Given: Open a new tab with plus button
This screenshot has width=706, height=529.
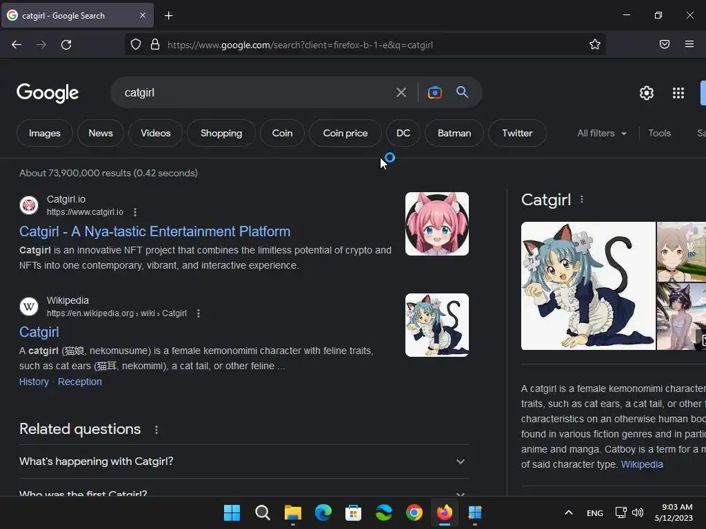Looking at the screenshot, I should (168, 16).
